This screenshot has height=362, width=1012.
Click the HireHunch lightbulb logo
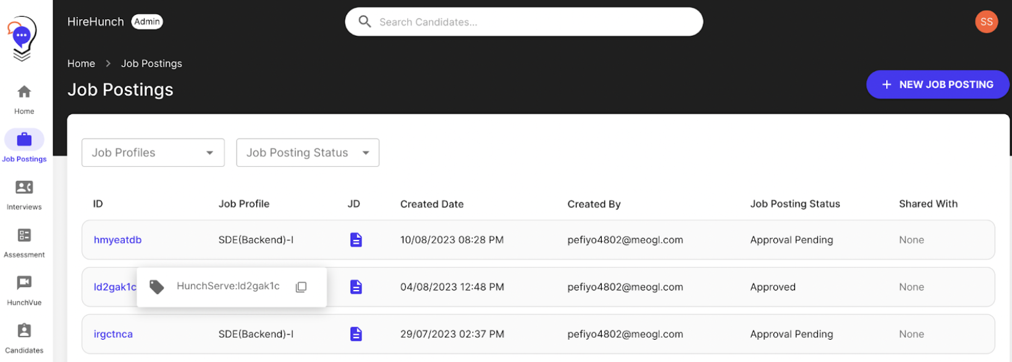click(x=22, y=38)
